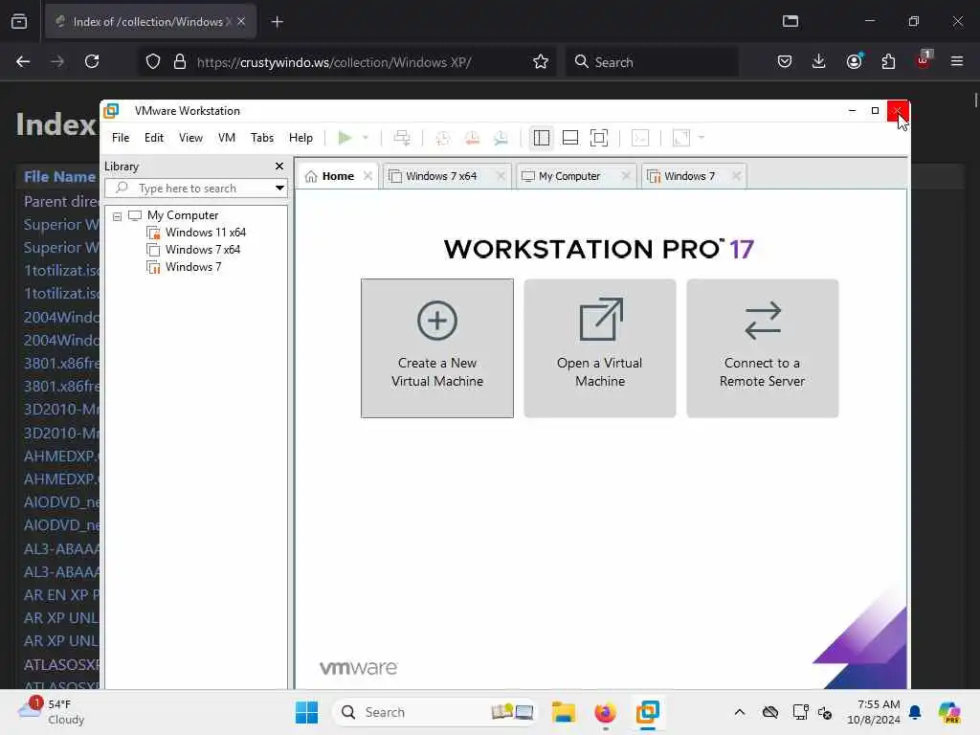Click Firefox icon in taskbar
The width and height of the screenshot is (980, 735).
pos(605,712)
